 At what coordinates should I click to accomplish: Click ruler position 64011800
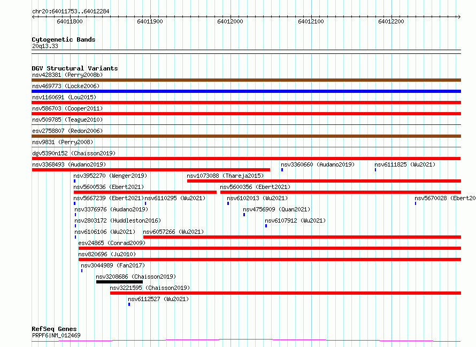(x=70, y=21)
